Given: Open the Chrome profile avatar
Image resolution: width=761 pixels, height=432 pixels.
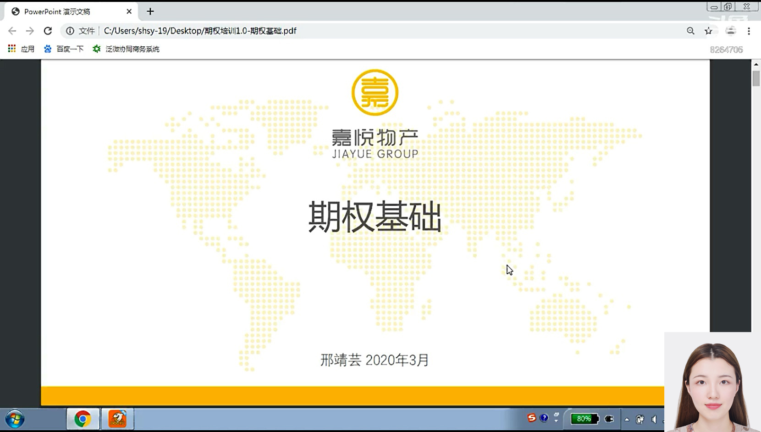Looking at the screenshot, I should click(x=731, y=31).
